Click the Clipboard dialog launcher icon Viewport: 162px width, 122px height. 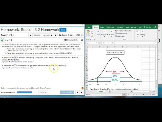coord(94,39)
